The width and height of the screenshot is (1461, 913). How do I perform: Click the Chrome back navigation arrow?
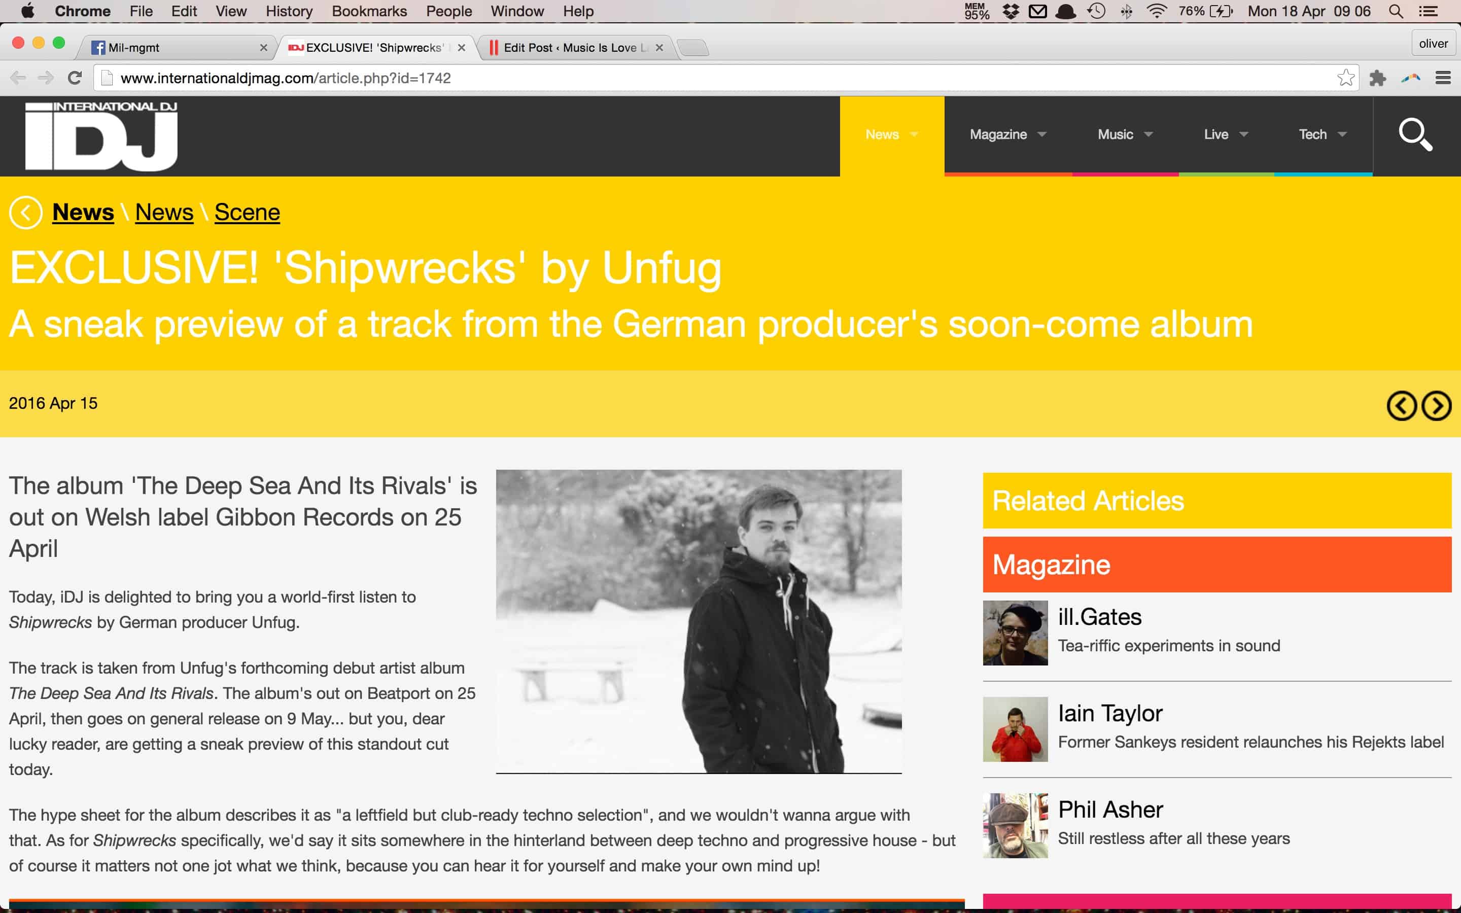(18, 78)
